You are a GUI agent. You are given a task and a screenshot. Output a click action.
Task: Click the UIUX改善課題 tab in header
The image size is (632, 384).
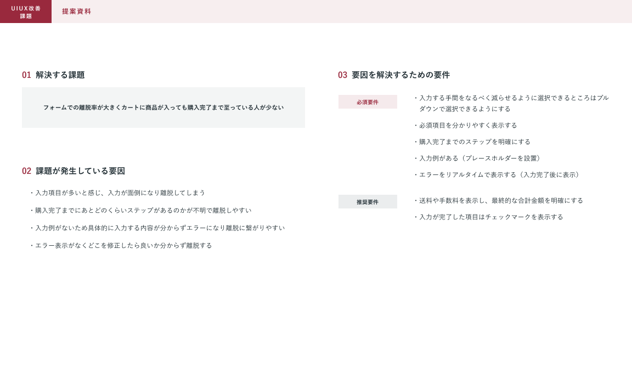pos(26,12)
